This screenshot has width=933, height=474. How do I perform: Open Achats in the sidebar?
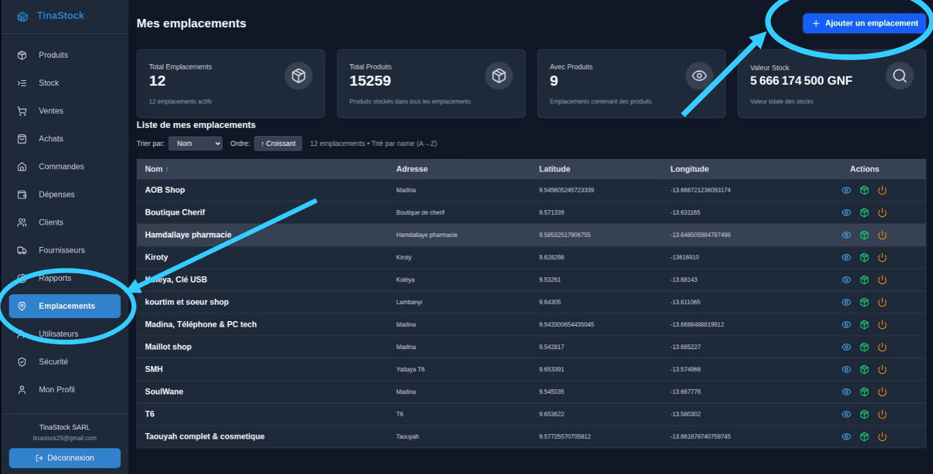click(x=64, y=139)
